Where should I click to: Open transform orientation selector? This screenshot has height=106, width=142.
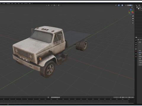click(x=48, y=5)
